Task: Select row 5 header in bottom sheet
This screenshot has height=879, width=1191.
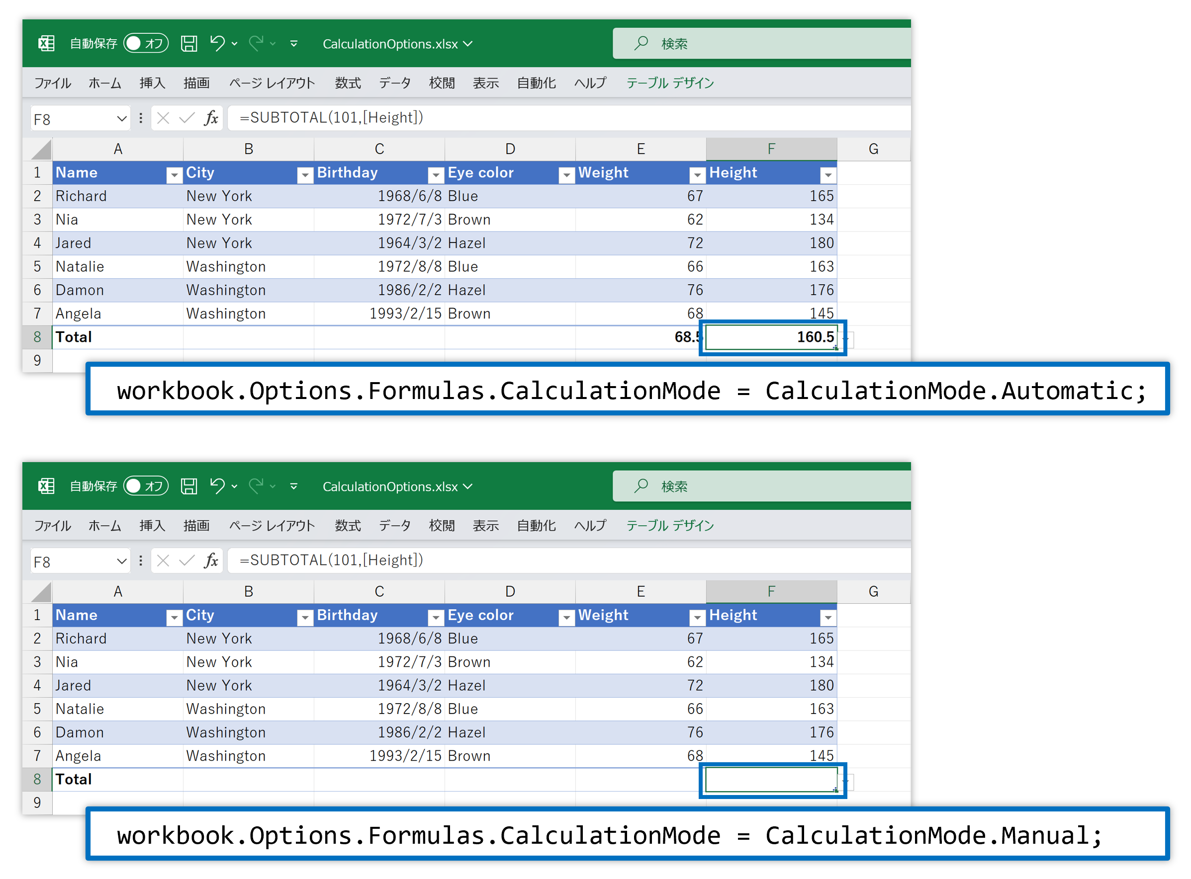Action: pyautogui.click(x=37, y=709)
